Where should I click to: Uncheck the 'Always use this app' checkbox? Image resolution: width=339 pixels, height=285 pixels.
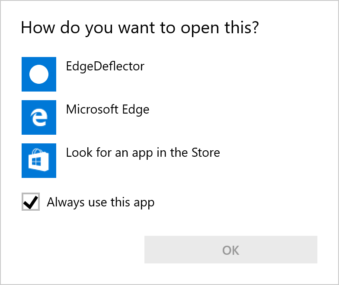(x=31, y=202)
